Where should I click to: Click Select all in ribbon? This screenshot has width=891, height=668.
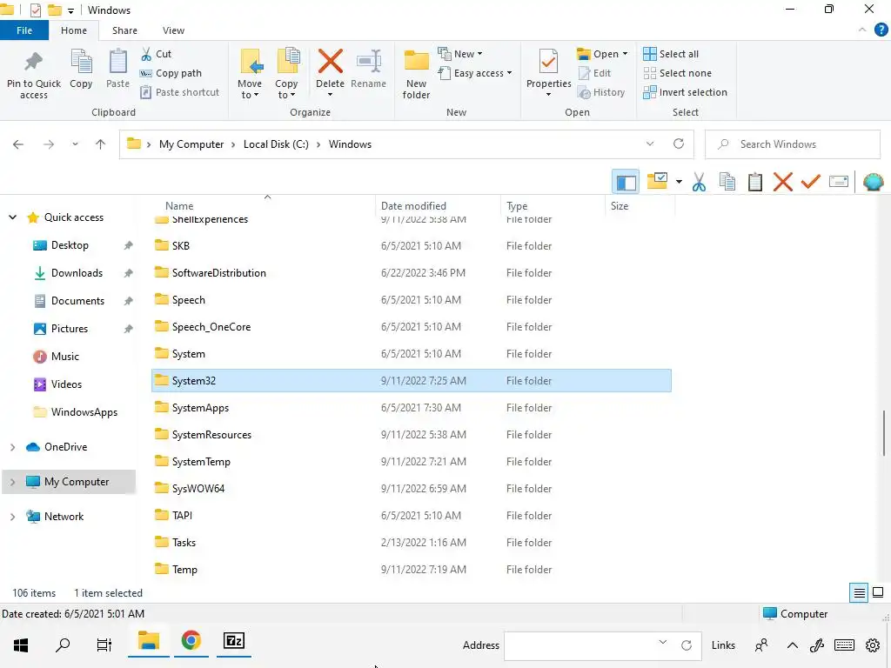671,54
